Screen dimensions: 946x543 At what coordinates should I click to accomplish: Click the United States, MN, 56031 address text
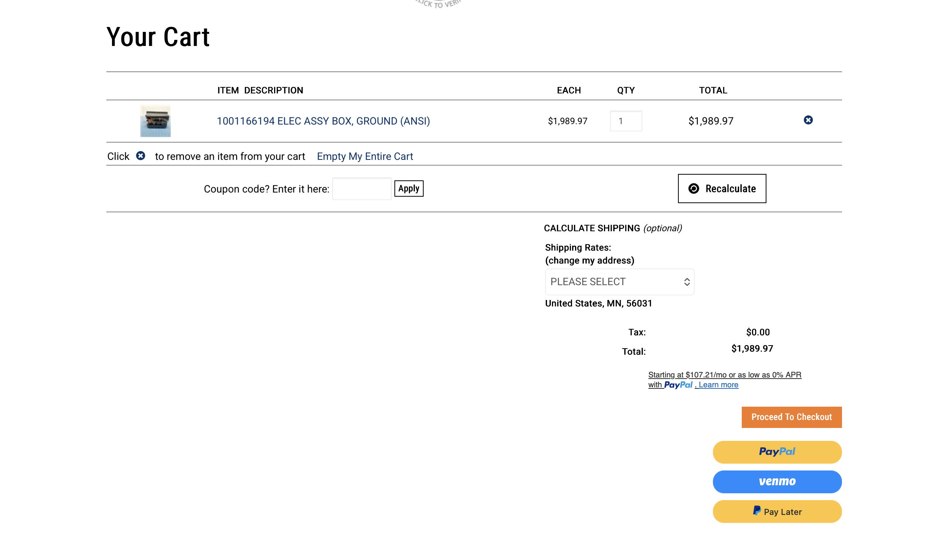[599, 303]
